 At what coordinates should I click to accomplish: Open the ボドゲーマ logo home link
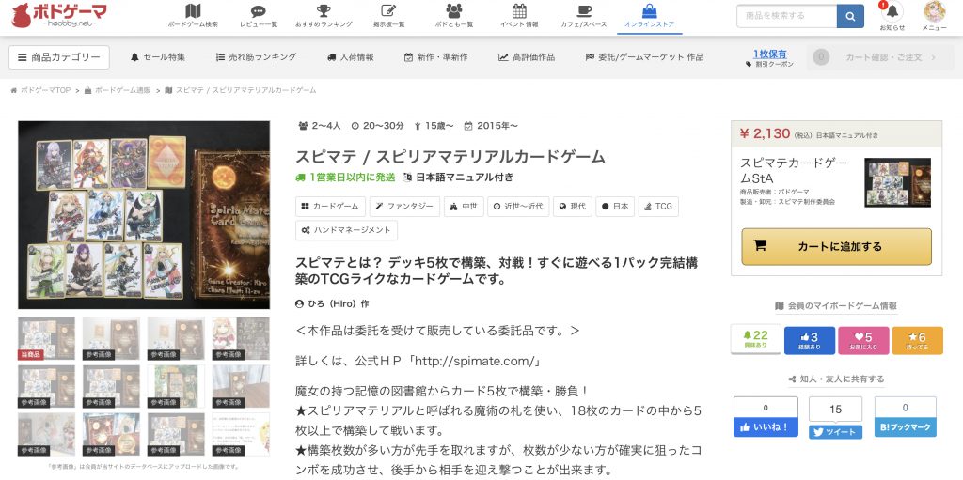pyautogui.click(x=59, y=15)
